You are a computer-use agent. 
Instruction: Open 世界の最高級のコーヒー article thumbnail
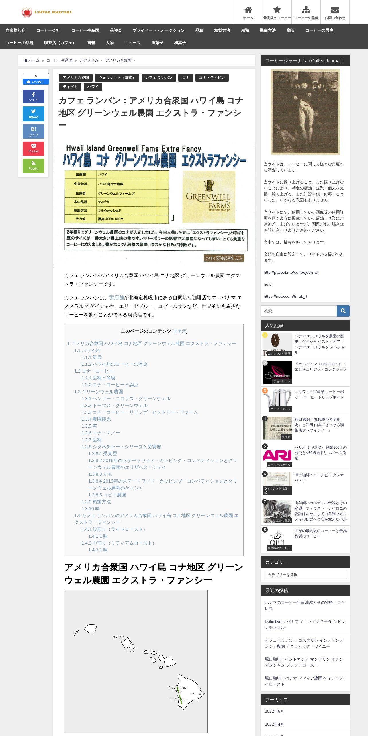[277, 539]
